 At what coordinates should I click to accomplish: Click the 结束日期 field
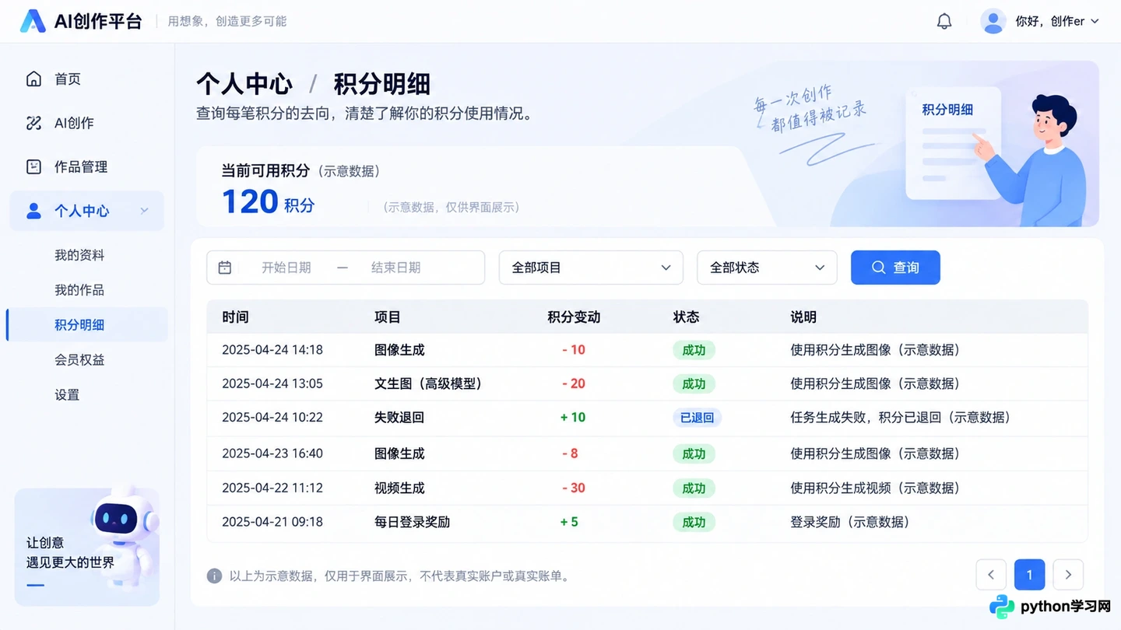[x=395, y=268]
